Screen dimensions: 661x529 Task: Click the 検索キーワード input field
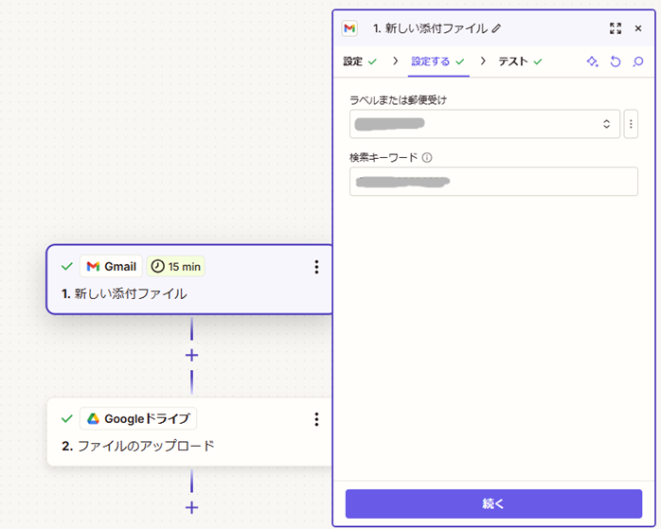point(493,182)
